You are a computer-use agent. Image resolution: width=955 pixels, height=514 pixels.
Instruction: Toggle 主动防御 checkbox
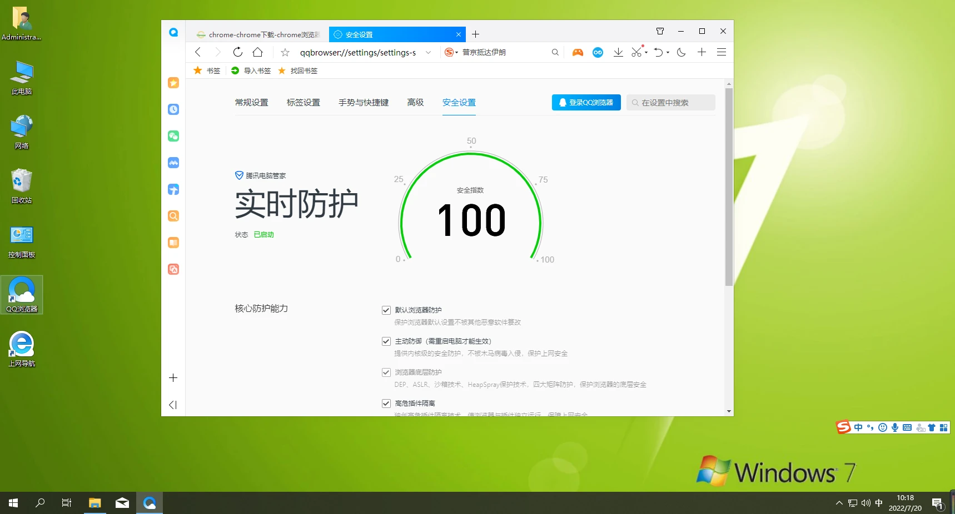[386, 341]
